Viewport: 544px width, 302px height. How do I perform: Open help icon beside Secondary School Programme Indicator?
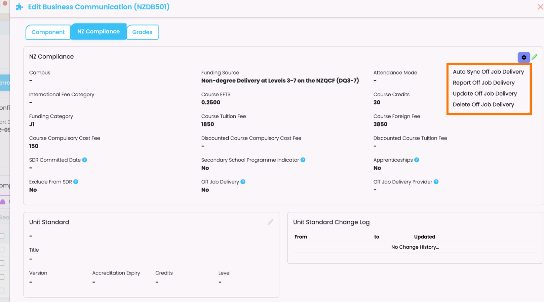(x=303, y=160)
